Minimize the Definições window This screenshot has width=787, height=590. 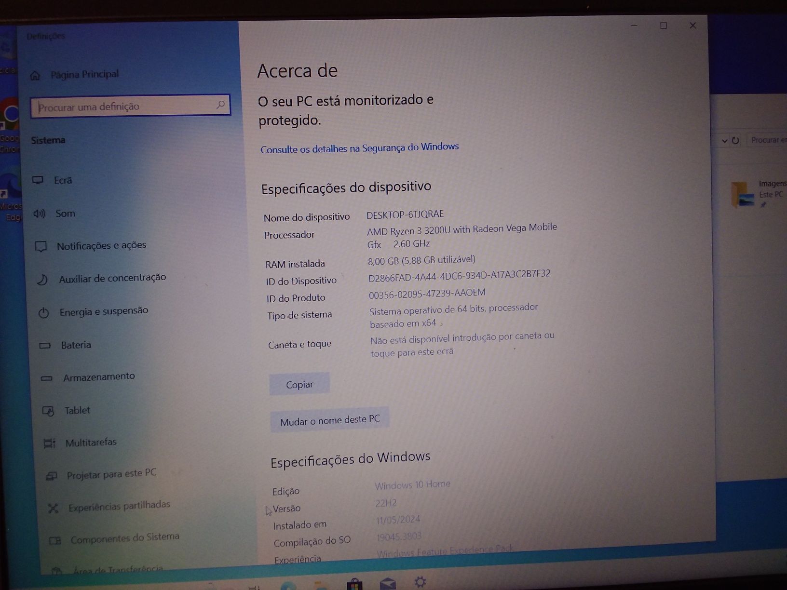click(x=634, y=26)
